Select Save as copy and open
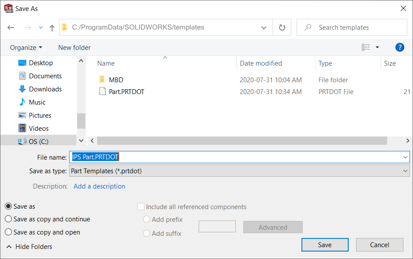Screen dimensions: 413x259 pos(8,232)
